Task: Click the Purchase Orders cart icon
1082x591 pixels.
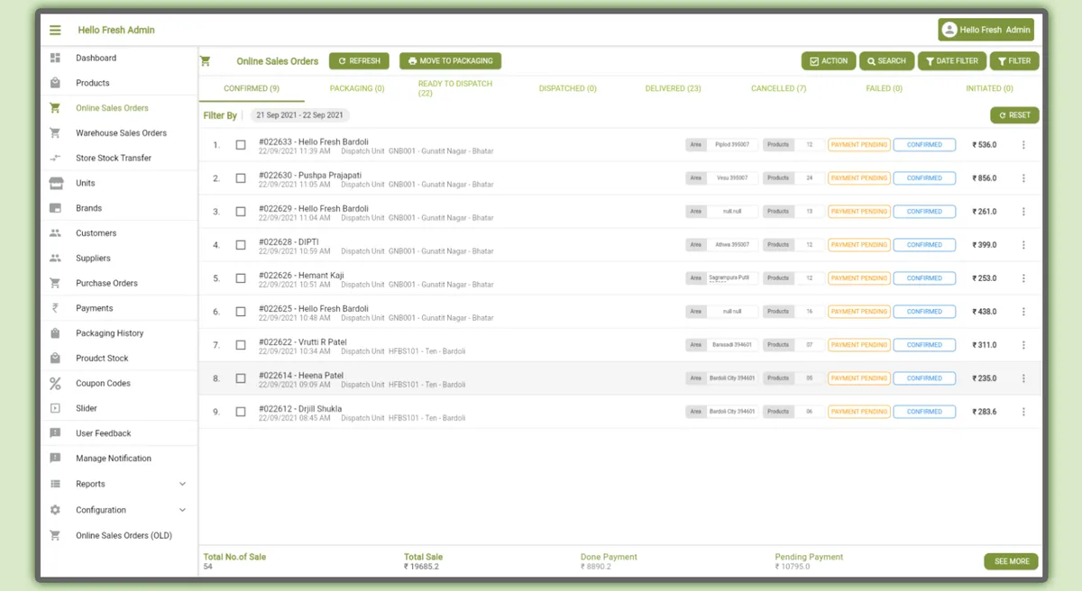Action: pos(55,283)
